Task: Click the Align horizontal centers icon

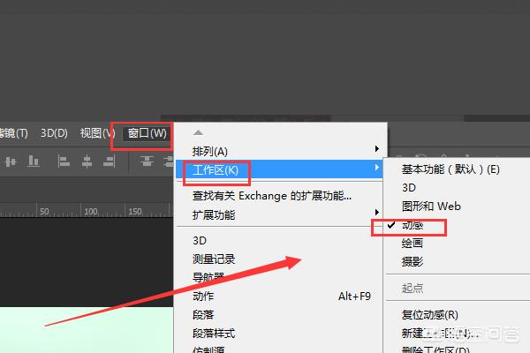Action: point(87,161)
